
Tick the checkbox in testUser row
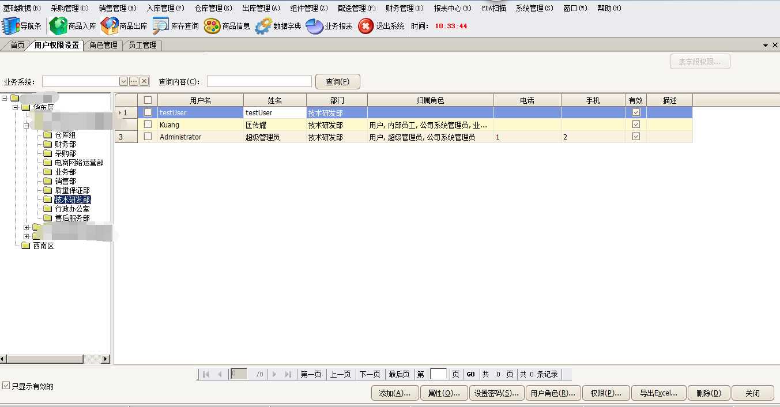coord(148,112)
